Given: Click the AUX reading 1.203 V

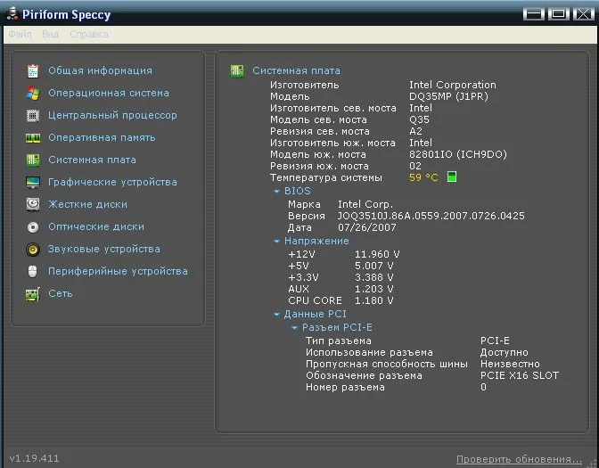Looking at the screenshot, I should point(374,289).
